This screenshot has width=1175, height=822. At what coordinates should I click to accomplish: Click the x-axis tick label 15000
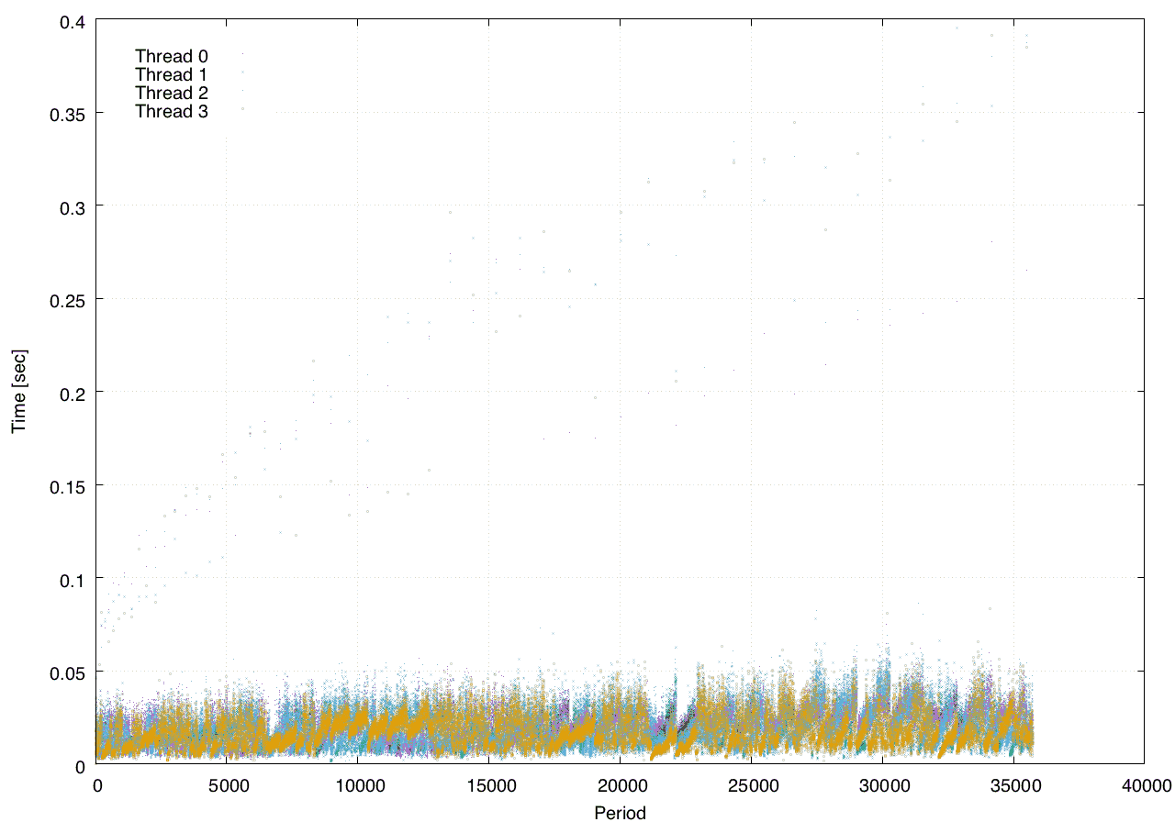click(489, 785)
